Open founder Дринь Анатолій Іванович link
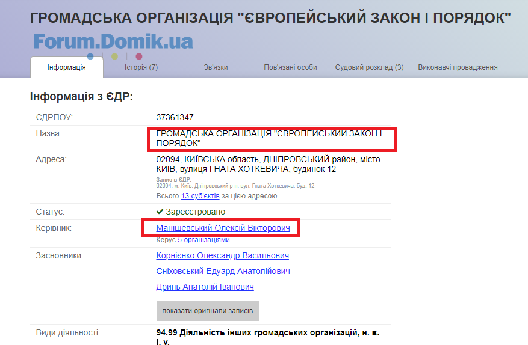The image size is (528, 345). point(205,287)
